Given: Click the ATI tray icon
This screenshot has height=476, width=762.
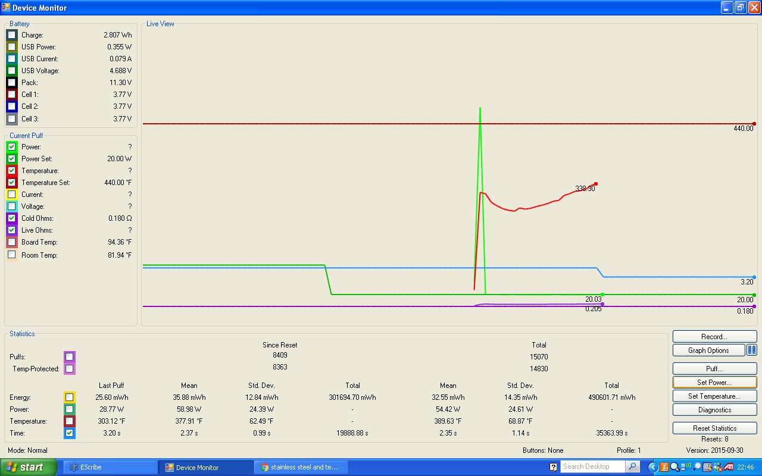Looking at the screenshot, I should [729, 467].
